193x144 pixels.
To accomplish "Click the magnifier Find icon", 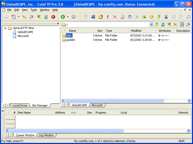I will click(x=188, y=17).
